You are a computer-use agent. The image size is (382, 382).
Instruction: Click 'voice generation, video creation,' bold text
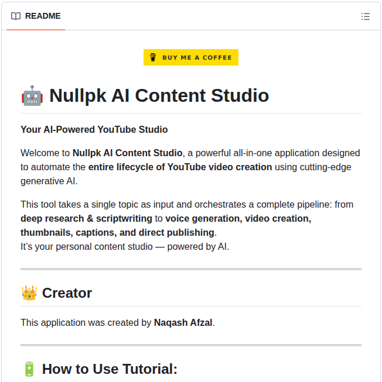[x=238, y=219]
